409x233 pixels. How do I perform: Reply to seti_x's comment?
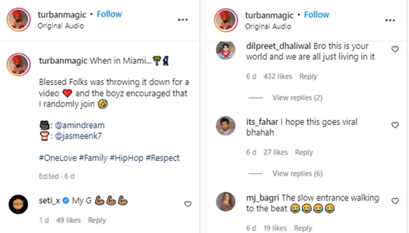[x=97, y=220]
